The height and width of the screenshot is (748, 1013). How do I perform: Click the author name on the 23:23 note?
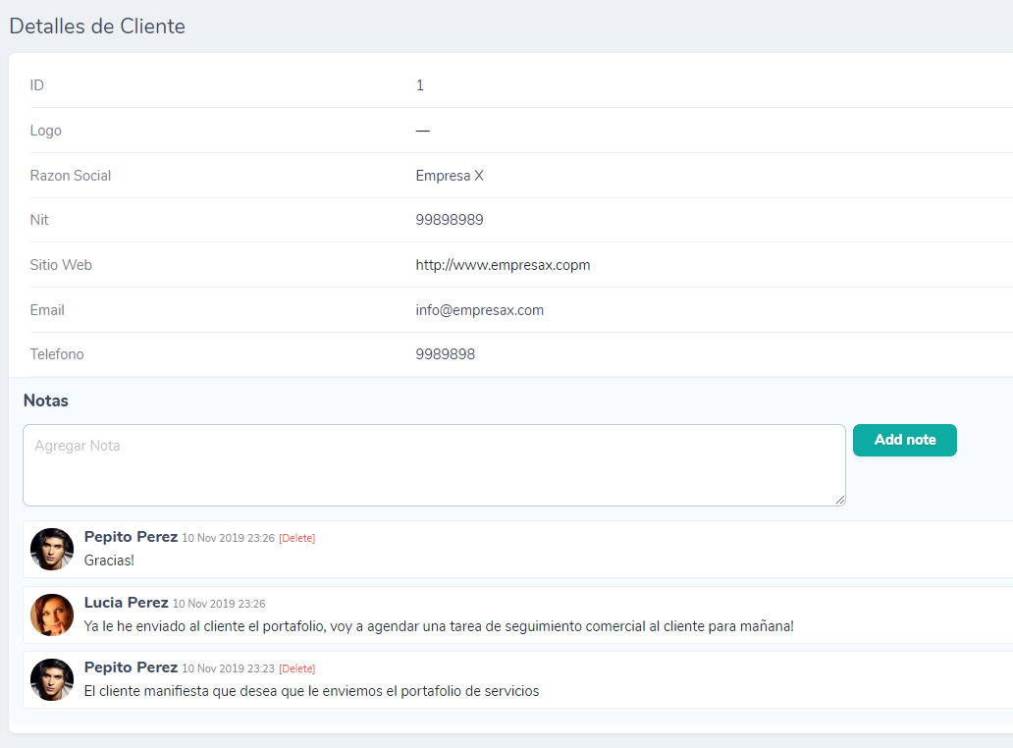pos(131,668)
